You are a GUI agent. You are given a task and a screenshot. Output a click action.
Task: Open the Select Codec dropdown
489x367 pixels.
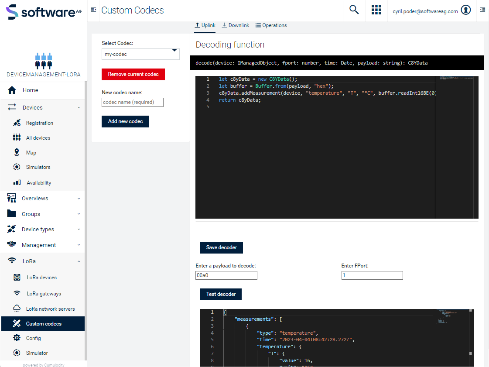tap(140, 54)
